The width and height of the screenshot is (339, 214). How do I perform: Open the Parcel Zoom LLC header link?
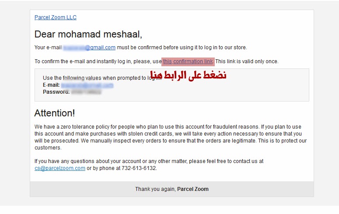point(56,17)
